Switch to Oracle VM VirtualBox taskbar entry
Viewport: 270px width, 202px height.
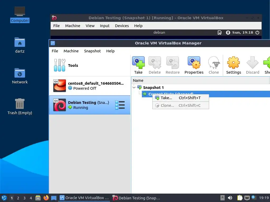click(x=84, y=198)
